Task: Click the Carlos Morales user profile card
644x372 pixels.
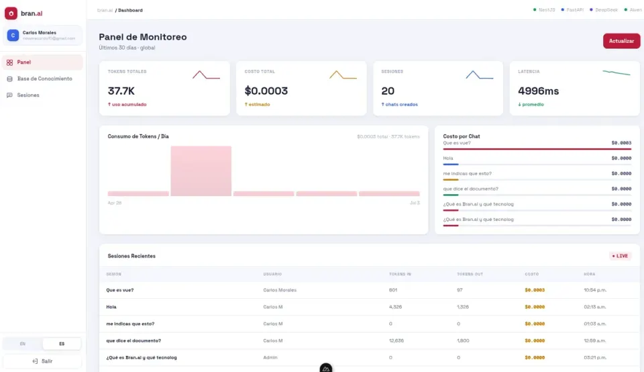Action: point(42,36)
